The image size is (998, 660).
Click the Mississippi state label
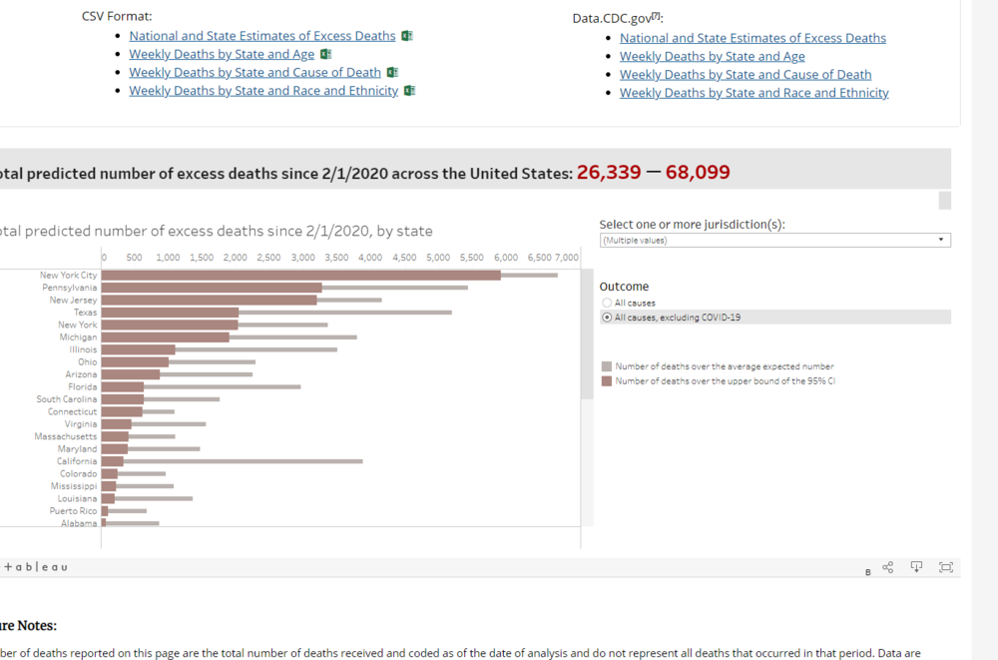[74, 486]
